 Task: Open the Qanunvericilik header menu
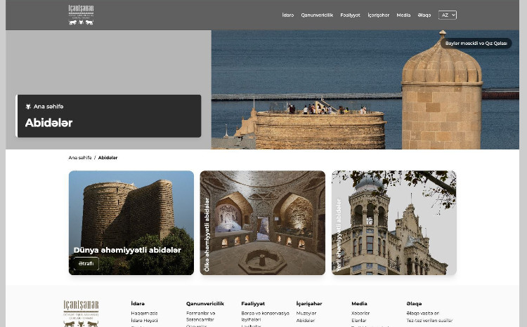(x=317, y=15)
